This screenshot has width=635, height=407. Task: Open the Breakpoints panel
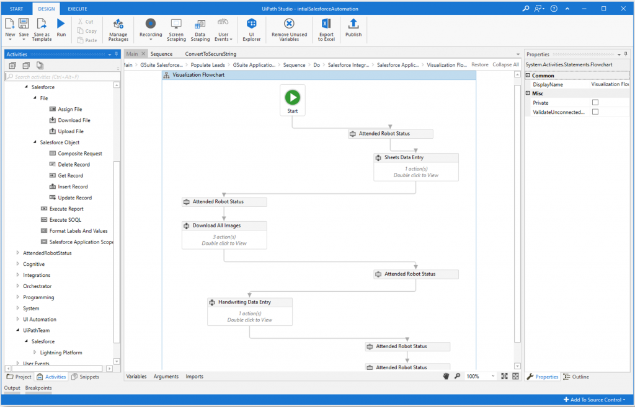click(38, 388)
